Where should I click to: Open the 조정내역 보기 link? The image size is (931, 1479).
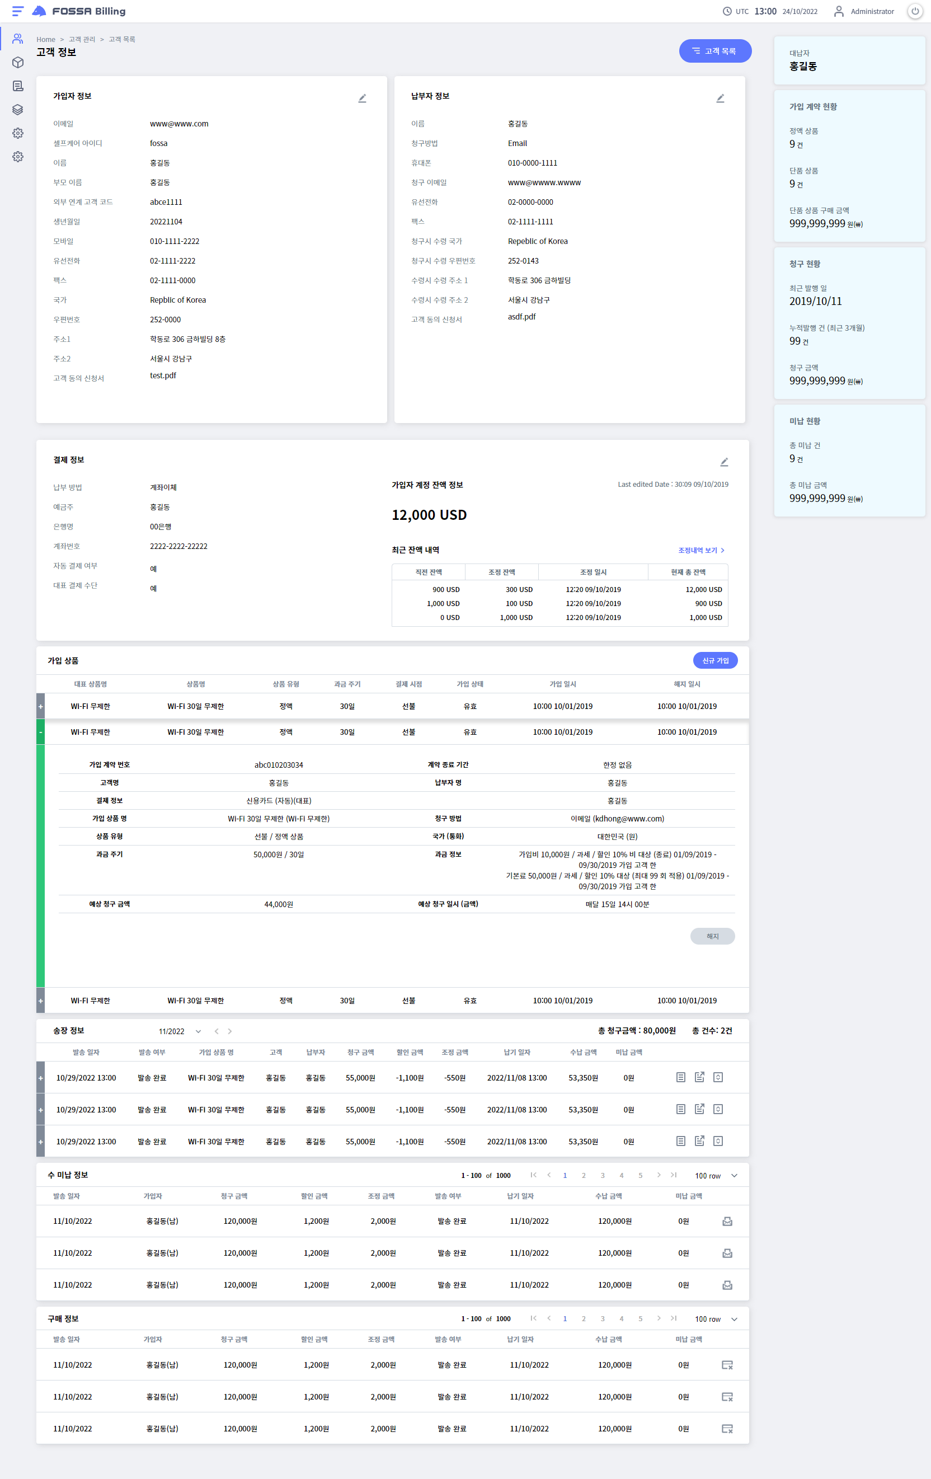(700, 550)
